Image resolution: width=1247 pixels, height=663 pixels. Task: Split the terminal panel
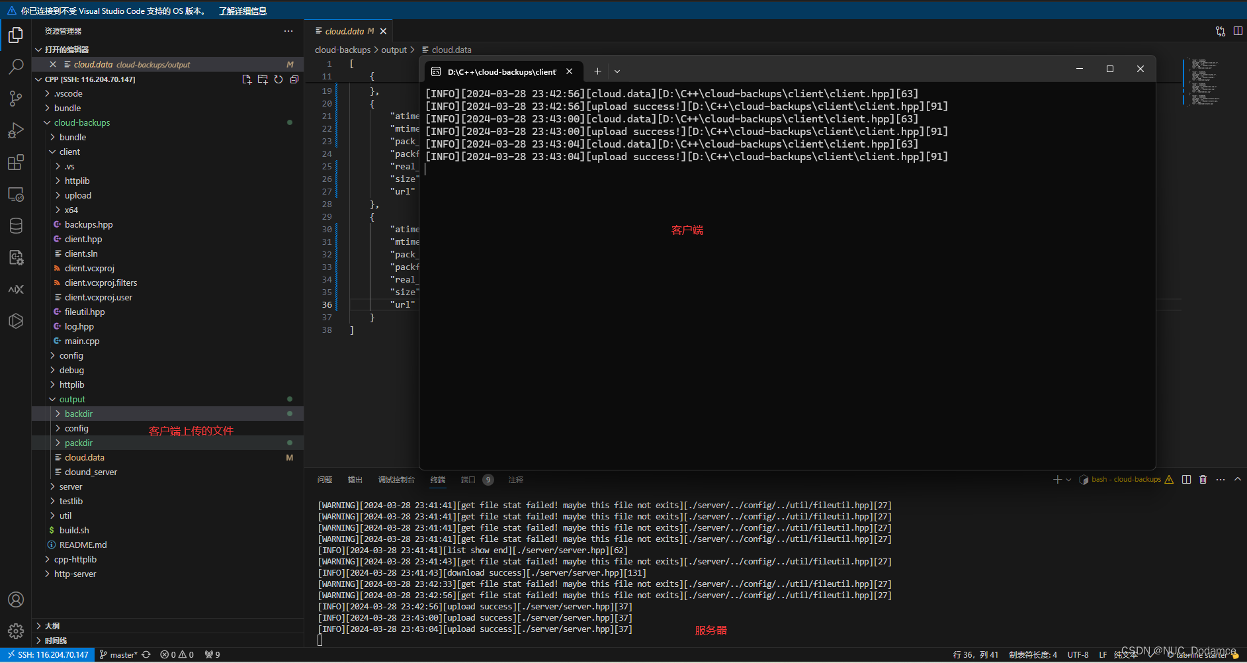click(x=1186, y=480)
